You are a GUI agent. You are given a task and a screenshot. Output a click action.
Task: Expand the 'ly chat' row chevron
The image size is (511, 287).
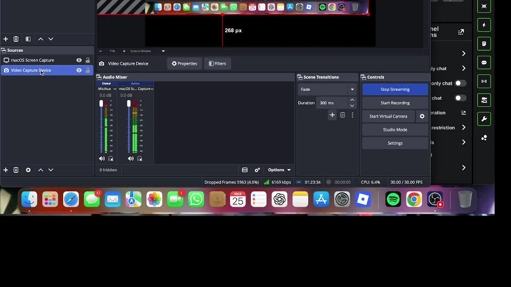[x=463, y=69]
